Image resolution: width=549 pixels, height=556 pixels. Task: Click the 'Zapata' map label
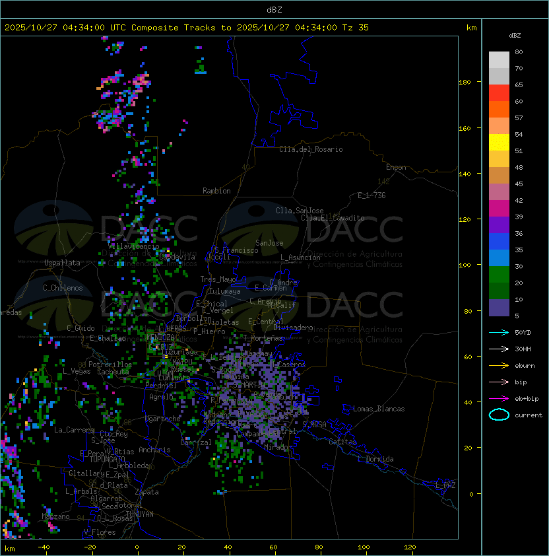coord(146,492)
